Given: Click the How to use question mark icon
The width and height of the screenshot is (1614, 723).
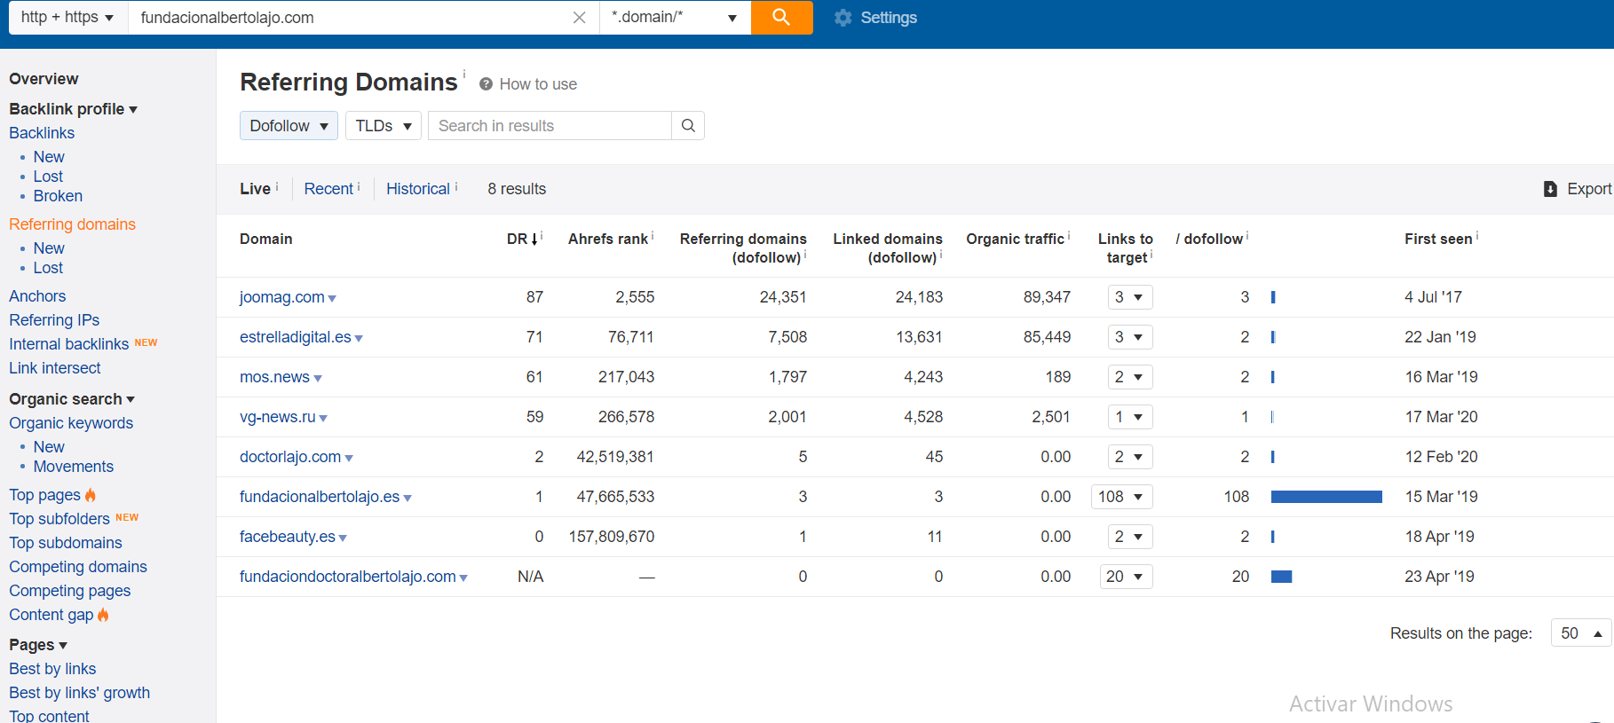Looking at the screenshot, I should pyautogui.click(x=486, y=84).
